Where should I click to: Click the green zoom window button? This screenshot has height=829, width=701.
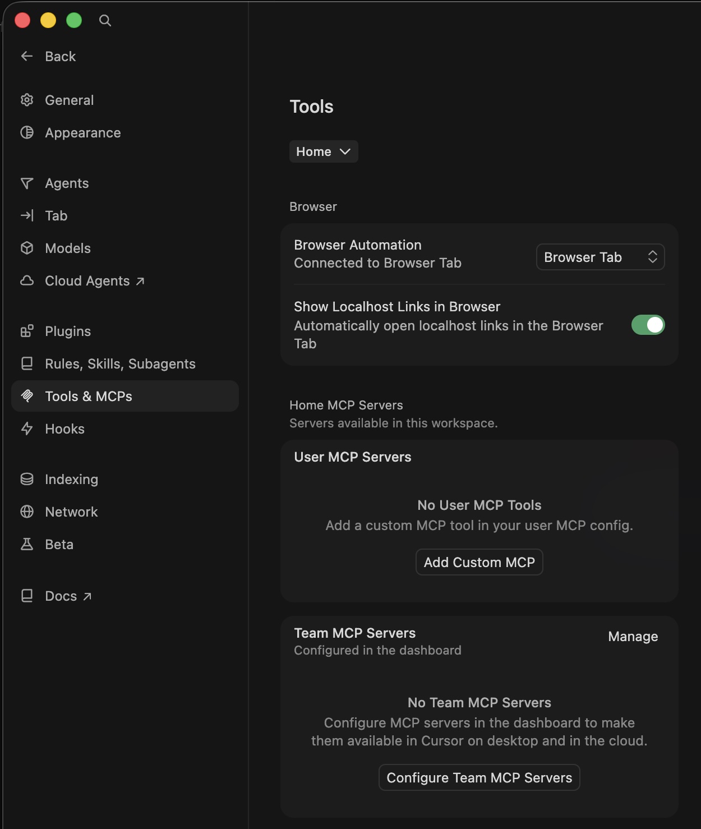[74, 20]
